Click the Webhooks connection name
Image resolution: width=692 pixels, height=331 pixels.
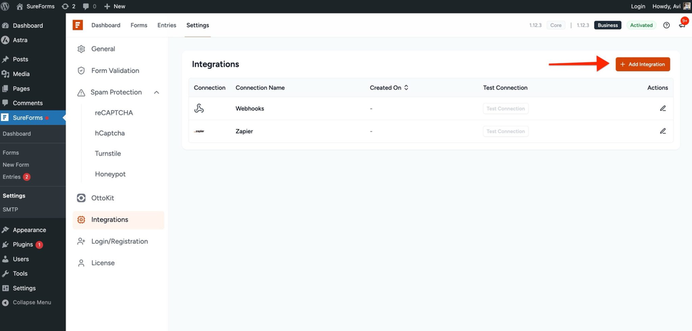pos(250,109)
